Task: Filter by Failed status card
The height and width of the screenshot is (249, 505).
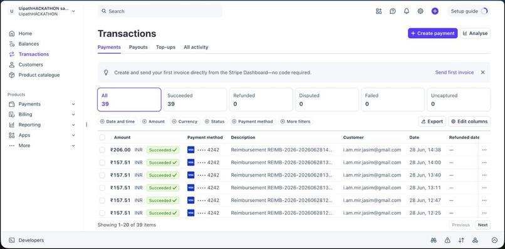Action: pos(393,99)
